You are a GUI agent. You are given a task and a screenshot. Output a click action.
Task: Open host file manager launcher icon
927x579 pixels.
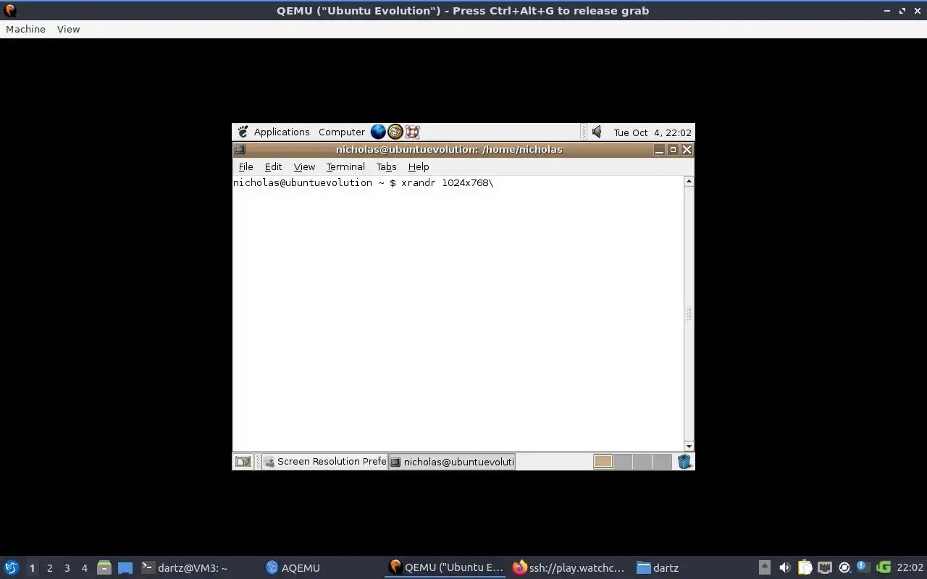click(104, 567)
